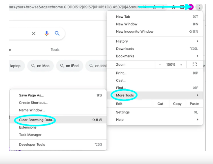
Task: Select Cast... menu item
Action: (155, 81)
